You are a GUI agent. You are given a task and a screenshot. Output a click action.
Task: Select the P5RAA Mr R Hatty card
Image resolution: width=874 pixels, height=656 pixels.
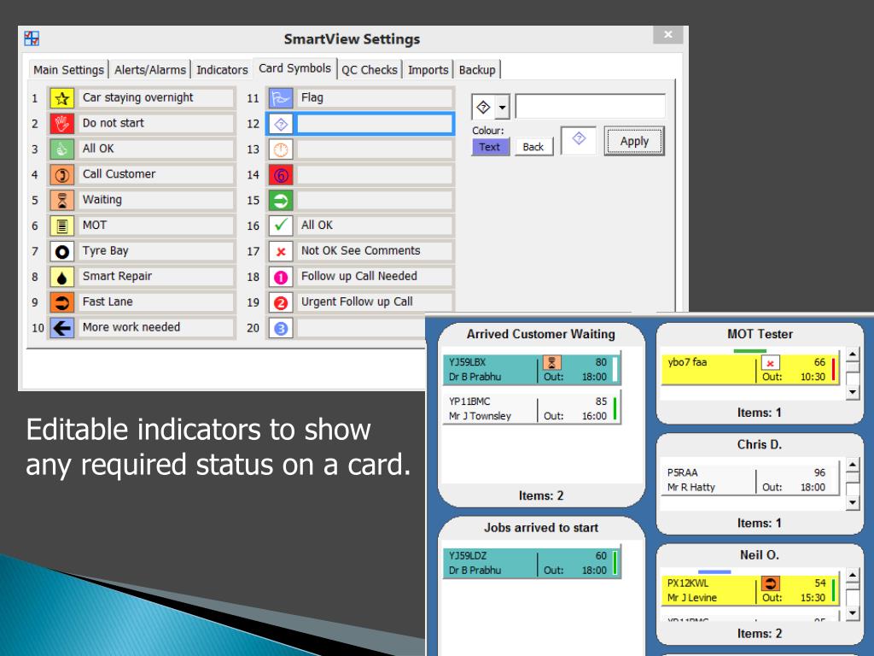pos(750,480)
